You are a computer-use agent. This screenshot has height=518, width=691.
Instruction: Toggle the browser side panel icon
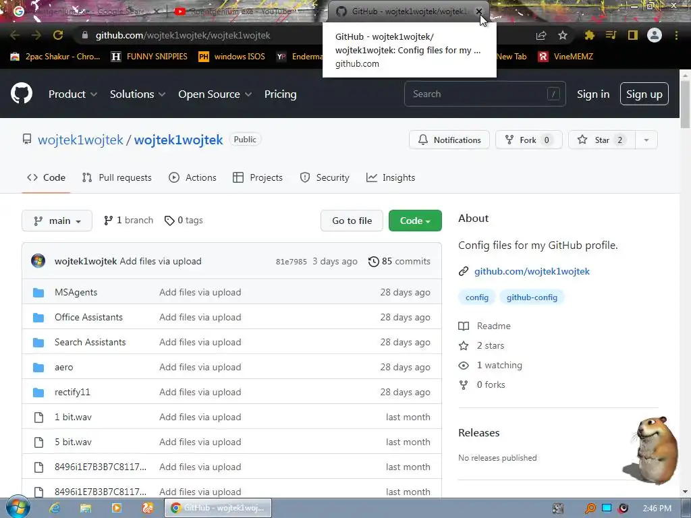point(633,35)
